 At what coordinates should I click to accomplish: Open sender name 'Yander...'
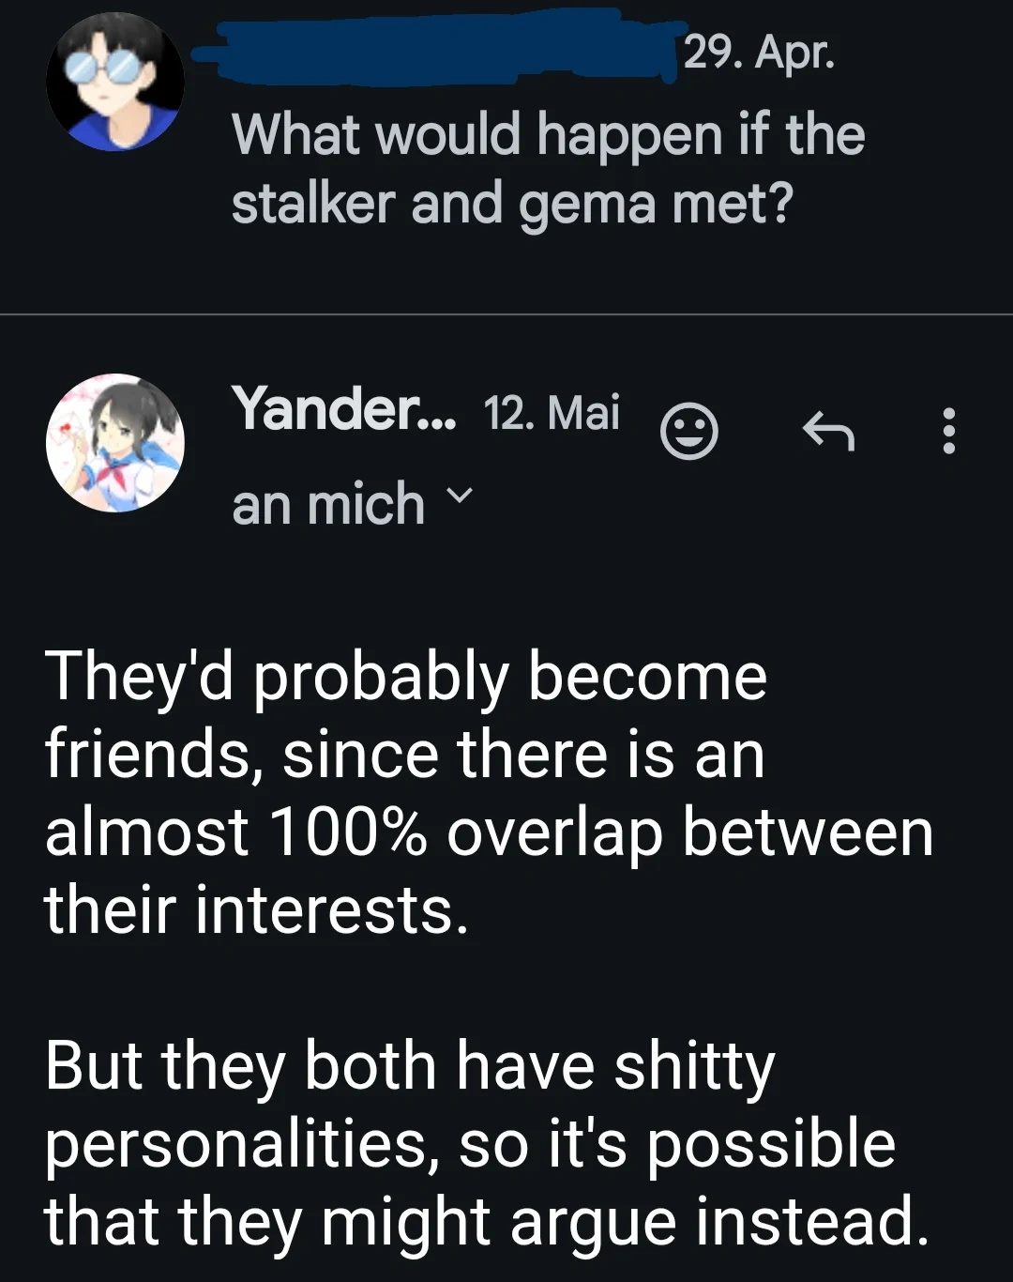(x=344, y=409)
